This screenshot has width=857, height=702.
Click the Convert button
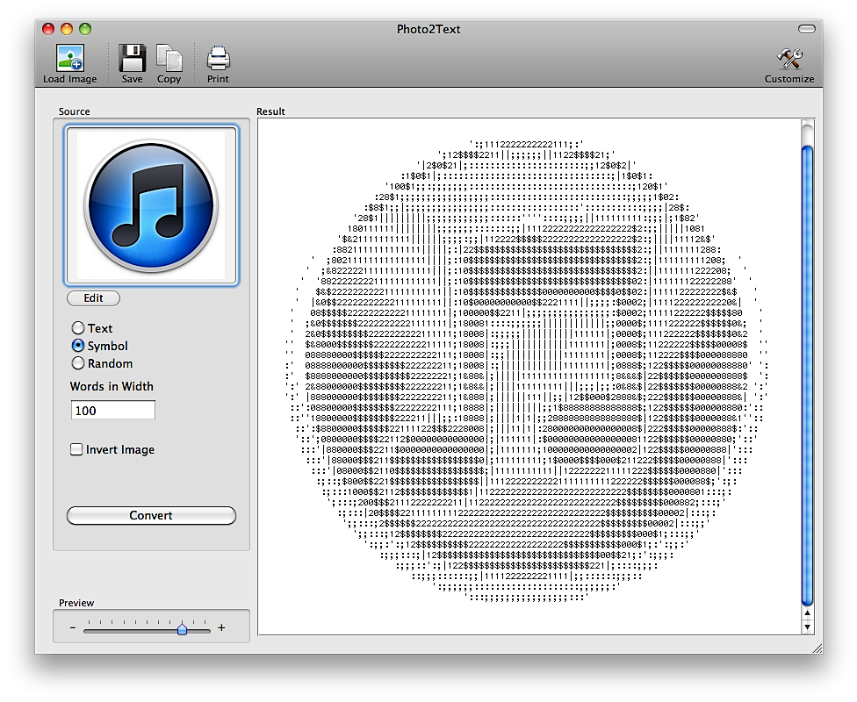pyautogui.click(x=151, y=515)
